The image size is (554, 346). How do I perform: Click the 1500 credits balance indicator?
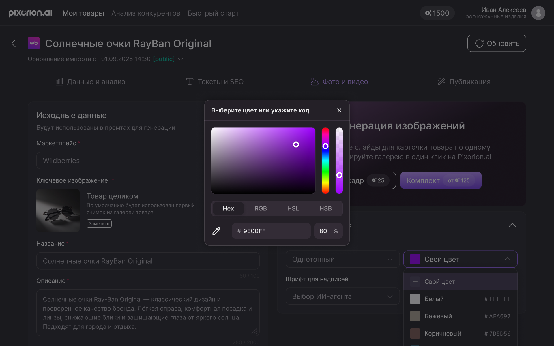437,13
